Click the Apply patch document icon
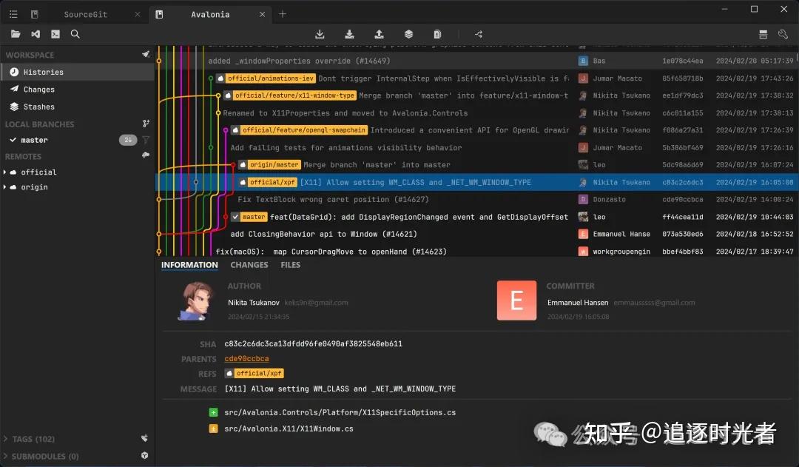The height and width of the screenshot is (467, 799). click(437, 34)
